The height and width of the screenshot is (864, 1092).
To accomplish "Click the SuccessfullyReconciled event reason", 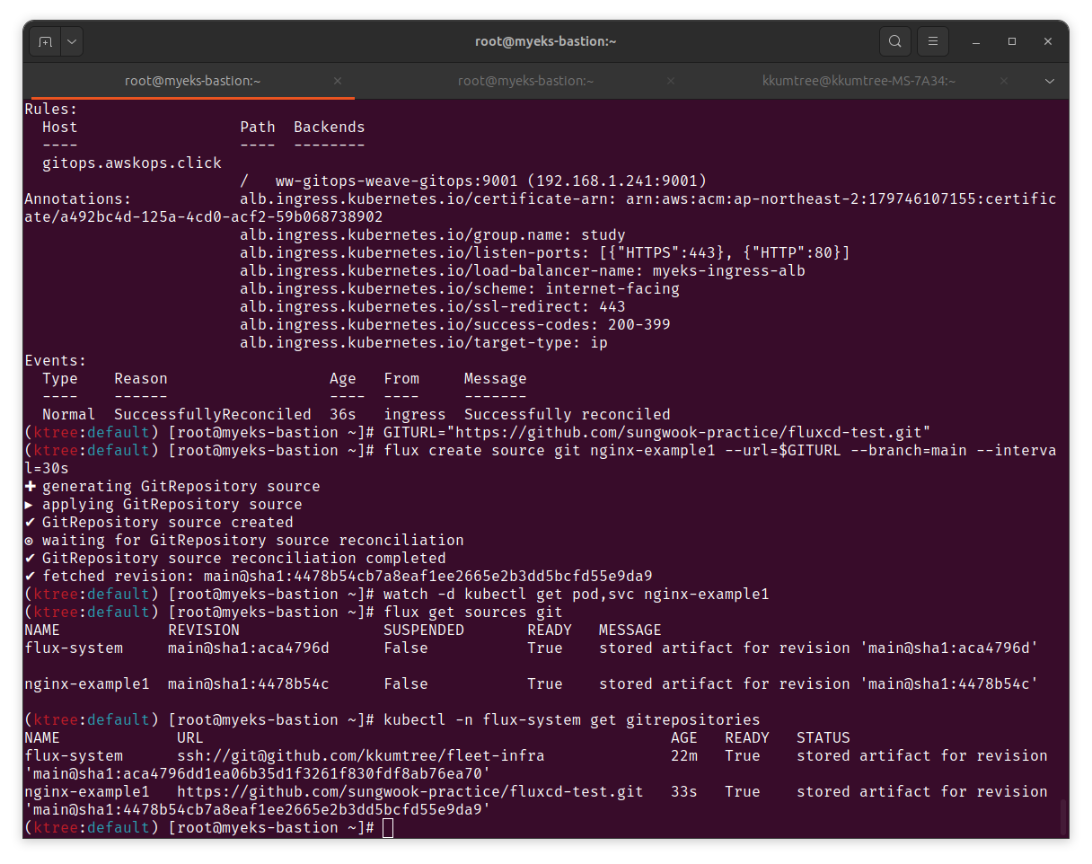I will pyautogui.click(x=213, y=414).
